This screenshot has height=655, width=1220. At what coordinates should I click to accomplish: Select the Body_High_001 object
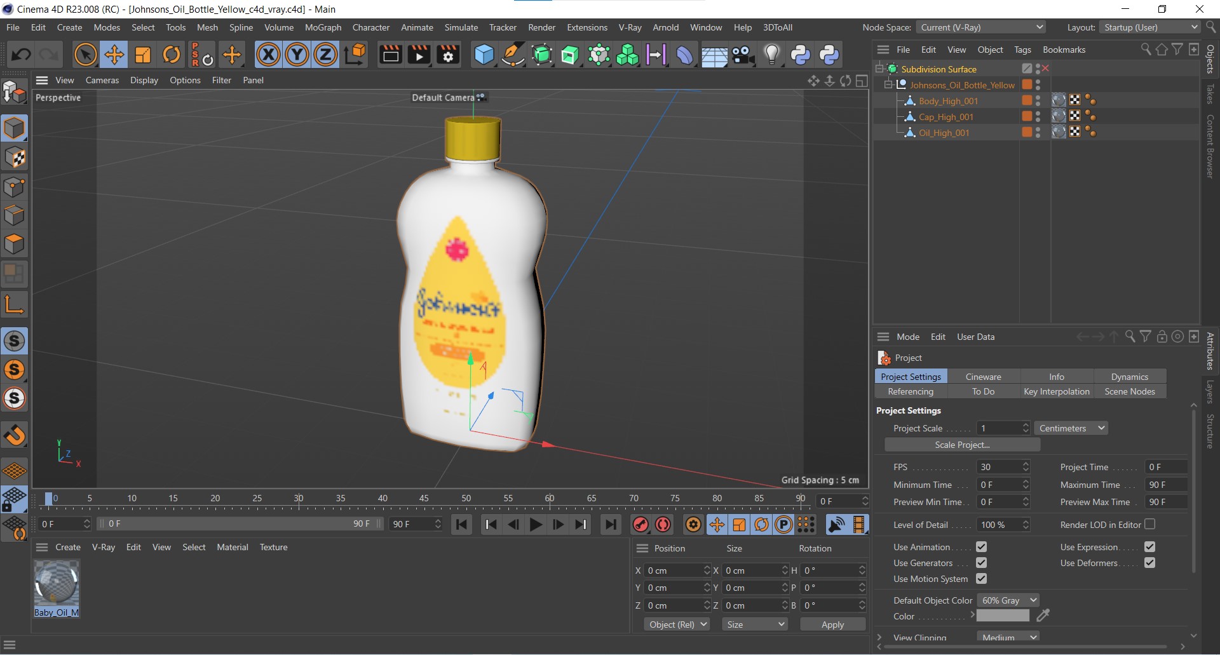[x=948, y=101]
